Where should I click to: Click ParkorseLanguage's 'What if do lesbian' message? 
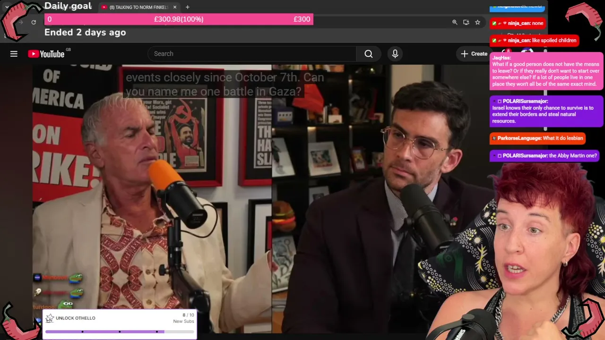tap(538, 138)
